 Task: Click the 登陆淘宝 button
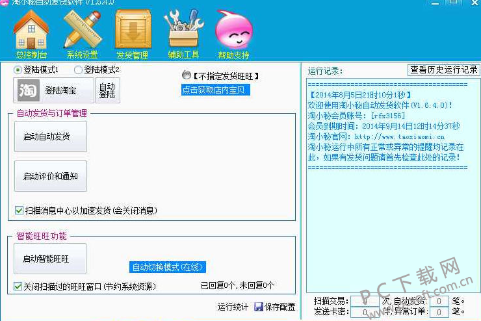click(x=53, y=90)
